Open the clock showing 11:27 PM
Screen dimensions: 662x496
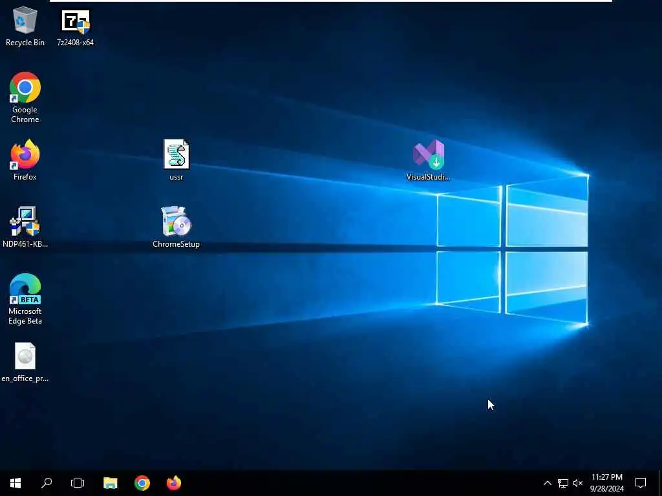(x=606, y=483)
